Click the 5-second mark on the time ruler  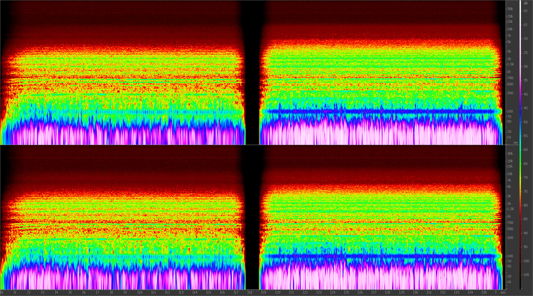point(71,292)
